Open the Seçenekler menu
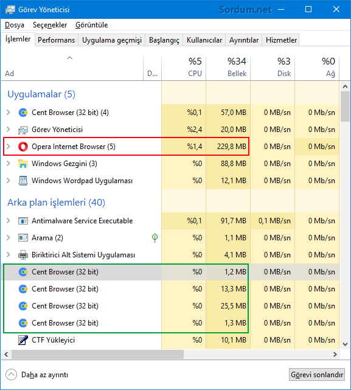 [x=50, y=25]
